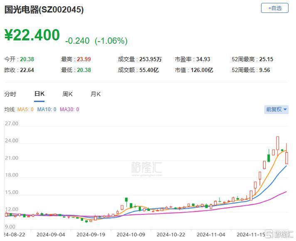
Task: Click 成交量 value 253.95万
Action: pyautogui.click(x=150, y=59)
